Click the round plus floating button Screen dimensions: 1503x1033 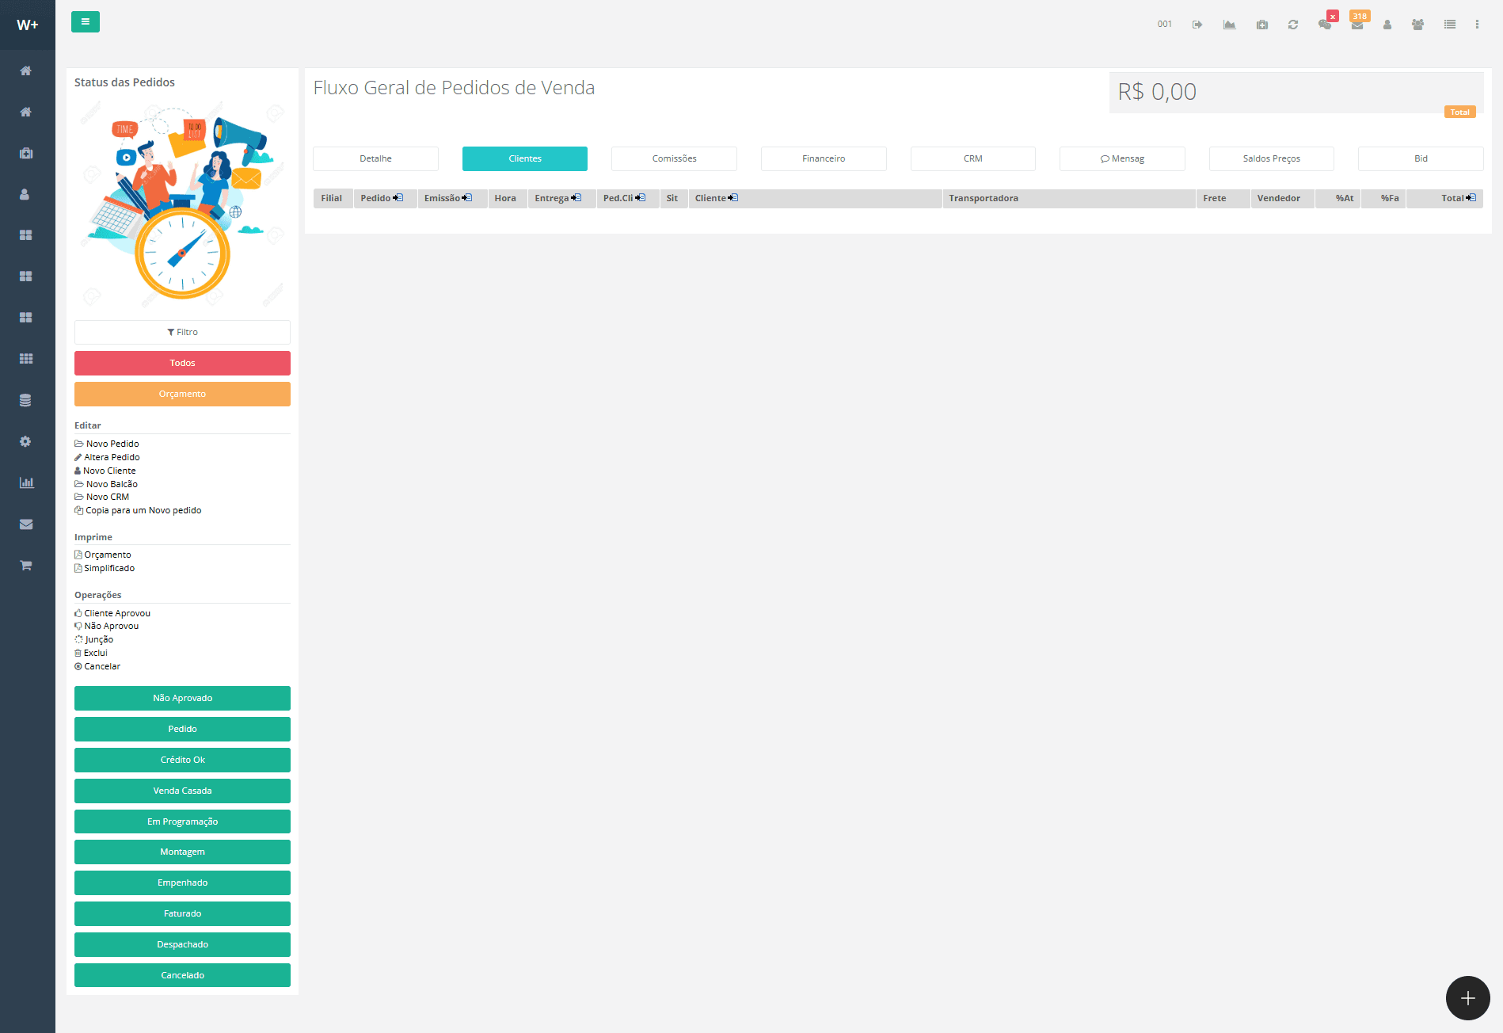[1467, 998]
